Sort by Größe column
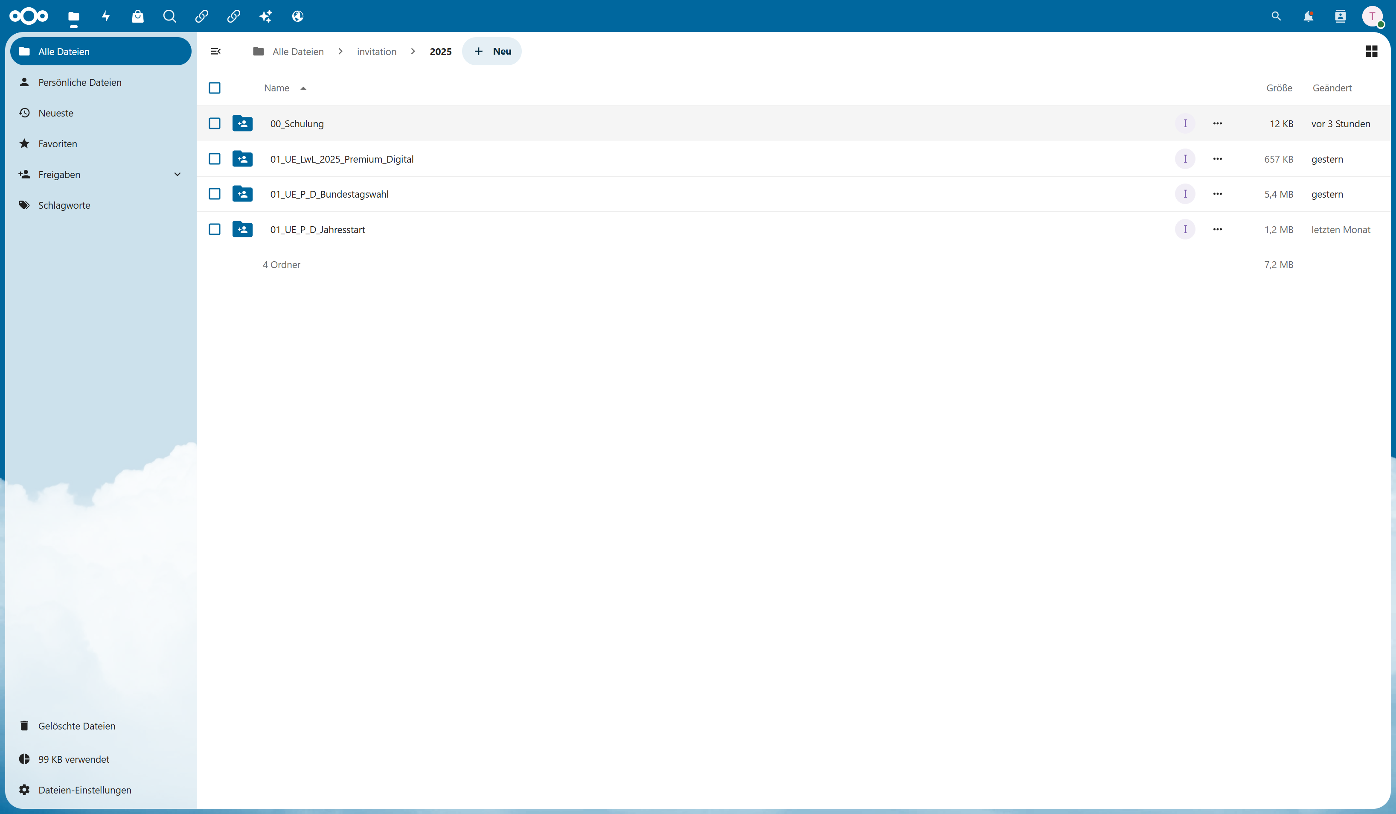 point(1279,88)
